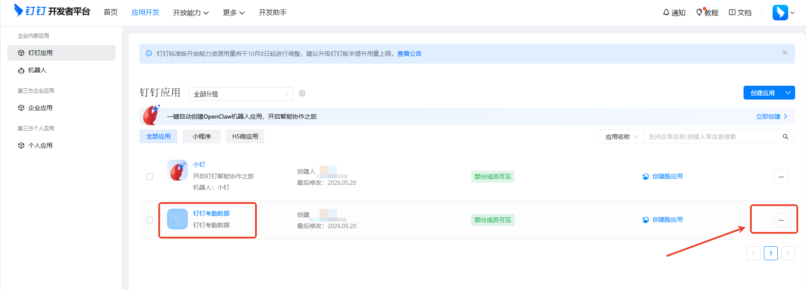Click the 开启钉钉智能协作之旅 description
Screen dimensions: 806x290
coord(223,176)
